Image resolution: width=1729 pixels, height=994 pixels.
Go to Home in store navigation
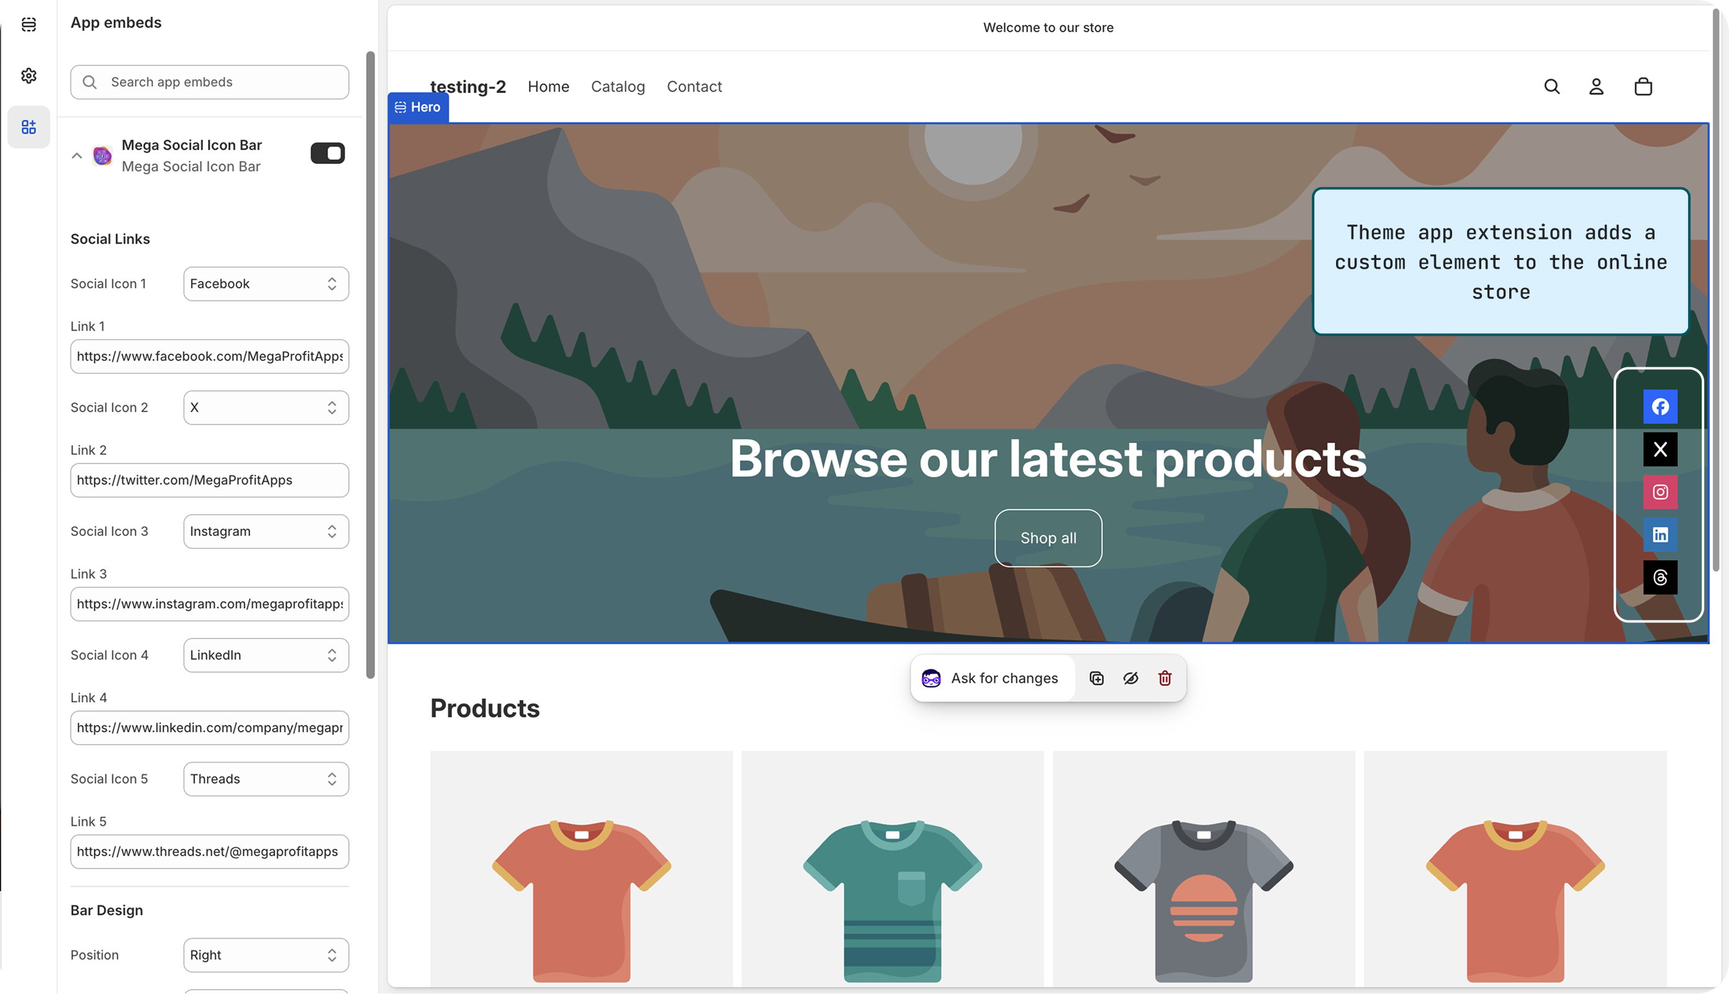[x=548, y=87]
